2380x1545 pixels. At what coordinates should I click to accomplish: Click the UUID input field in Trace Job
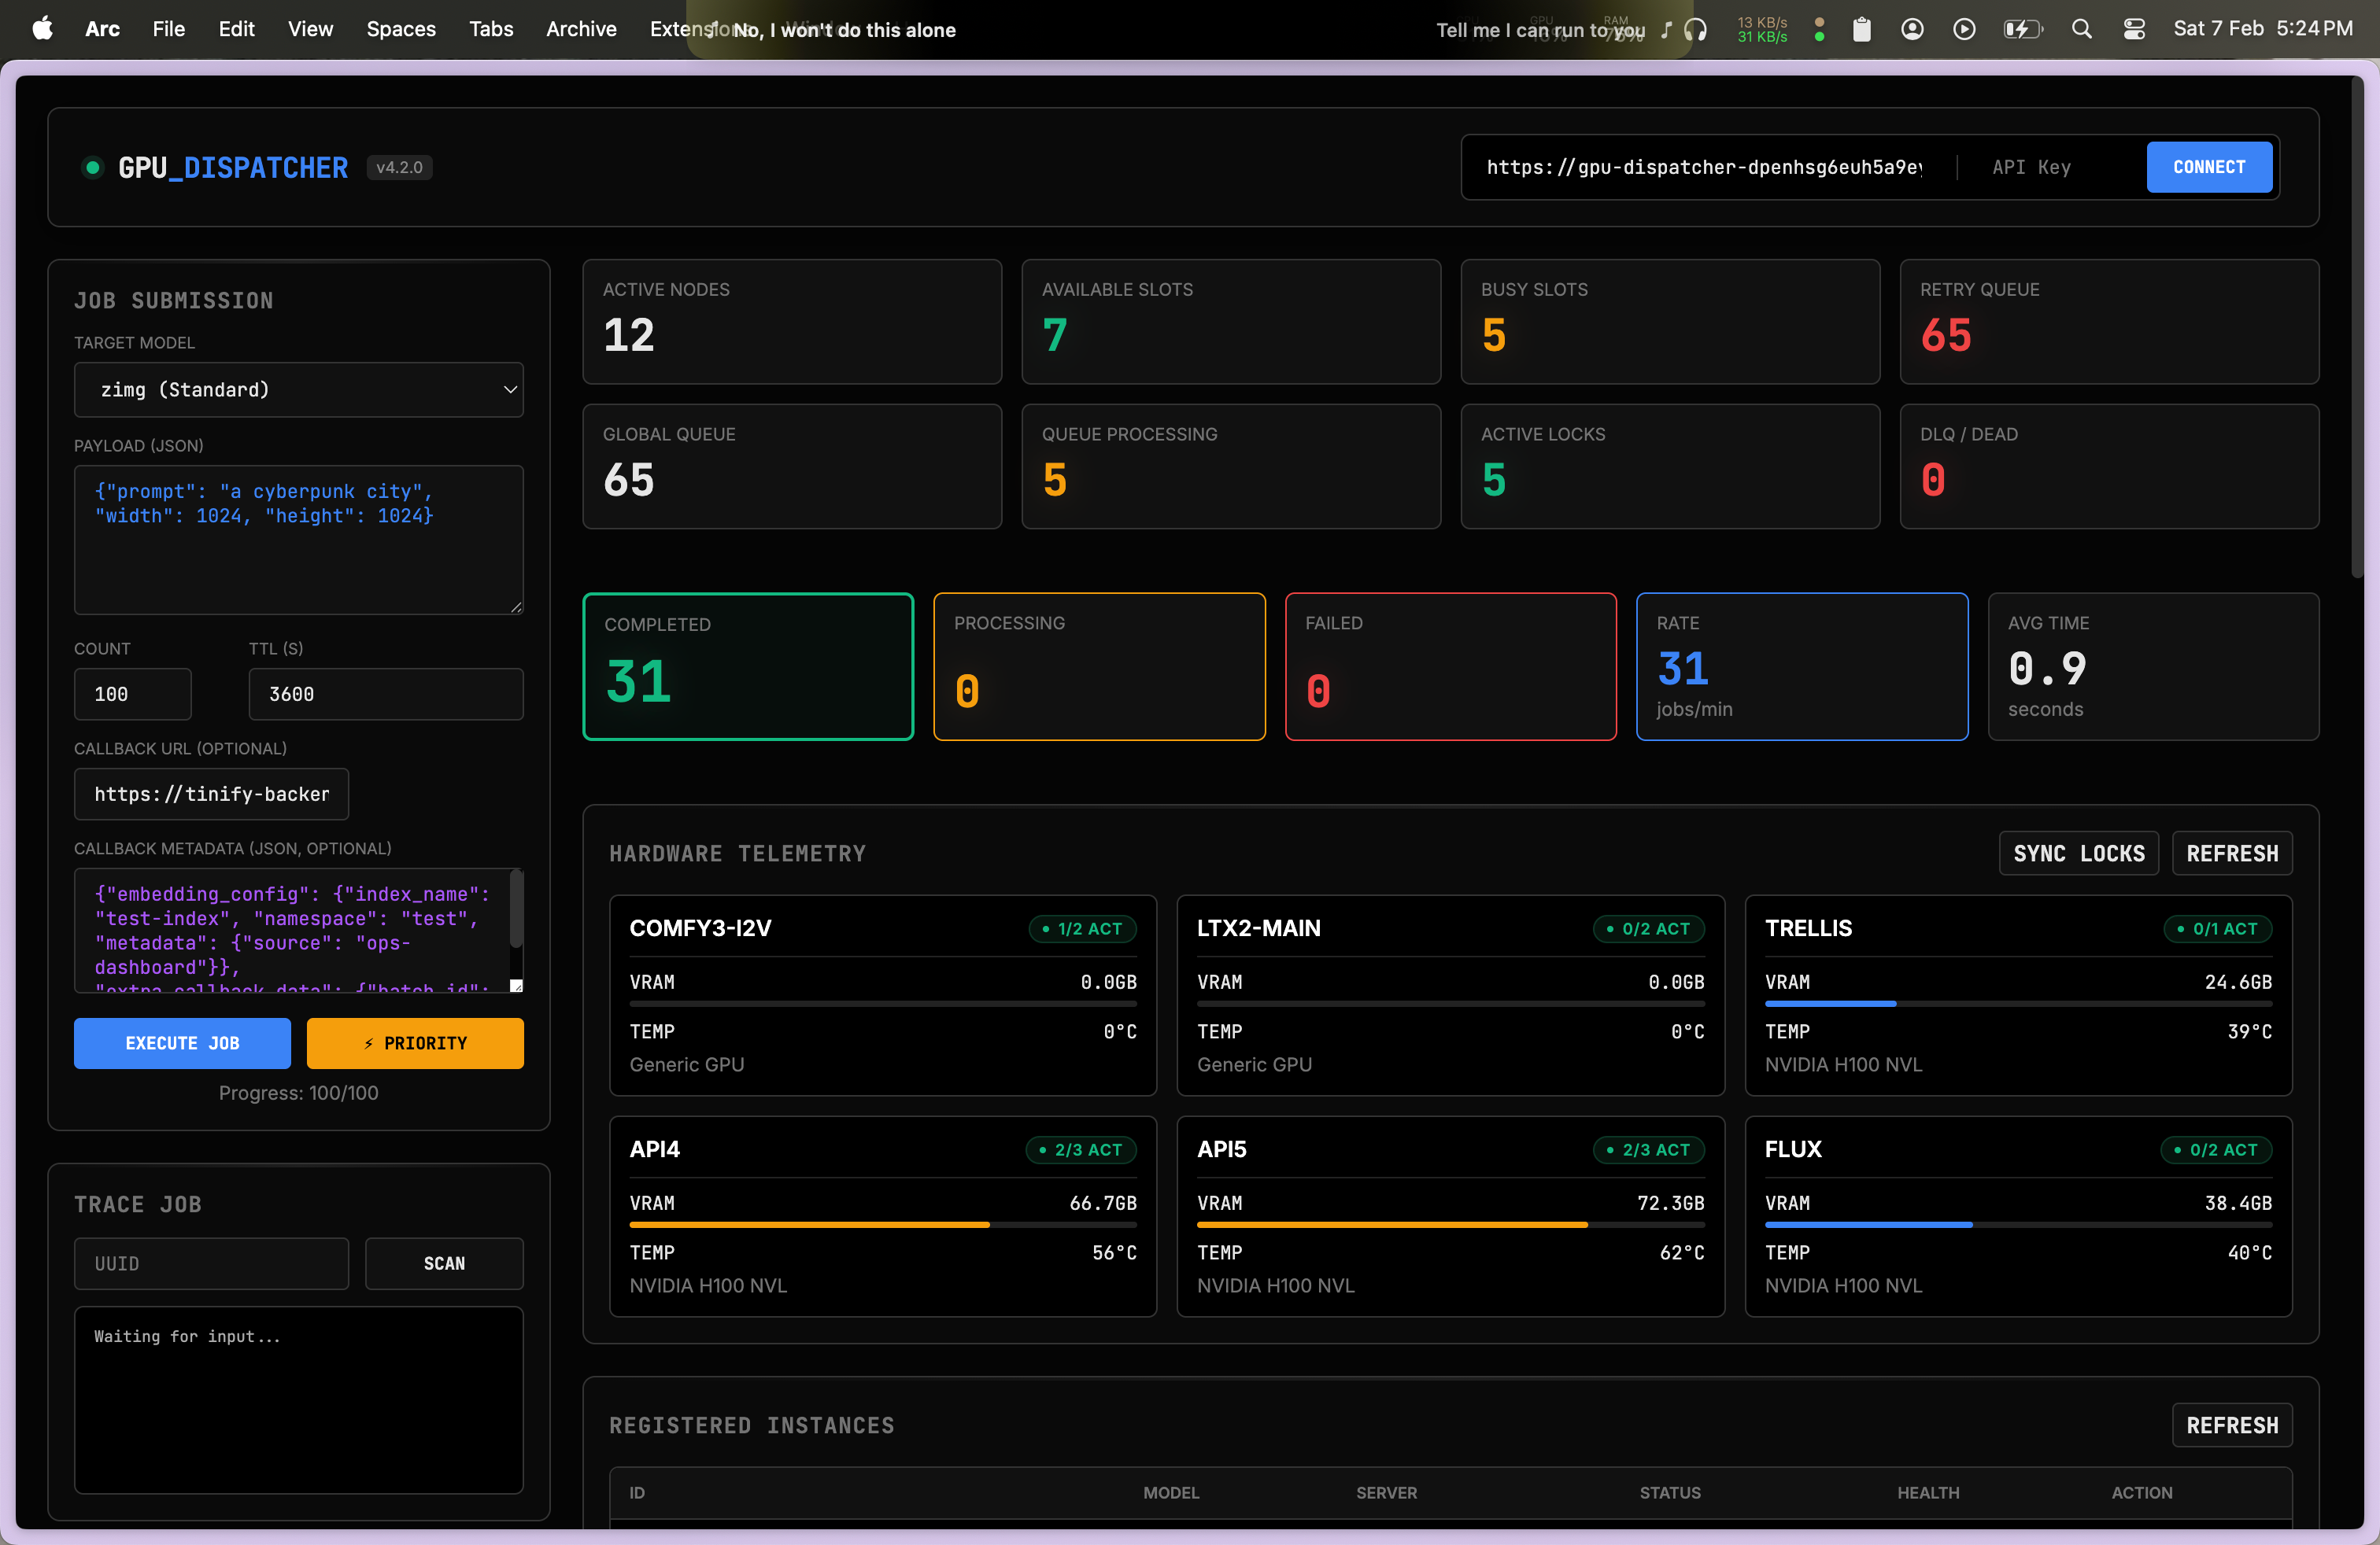tap(210, 1263)
